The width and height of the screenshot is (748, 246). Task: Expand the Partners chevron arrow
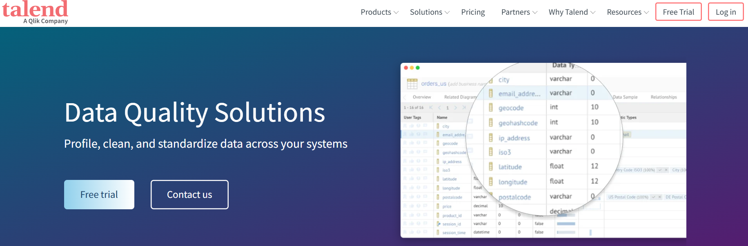tap(535, 13)
